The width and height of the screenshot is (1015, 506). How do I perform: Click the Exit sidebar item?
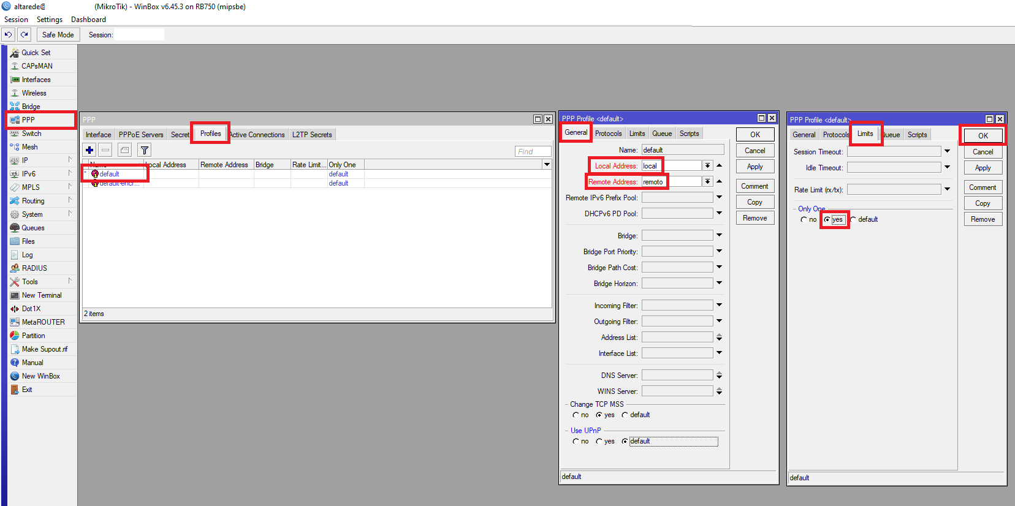click(27, 390)
